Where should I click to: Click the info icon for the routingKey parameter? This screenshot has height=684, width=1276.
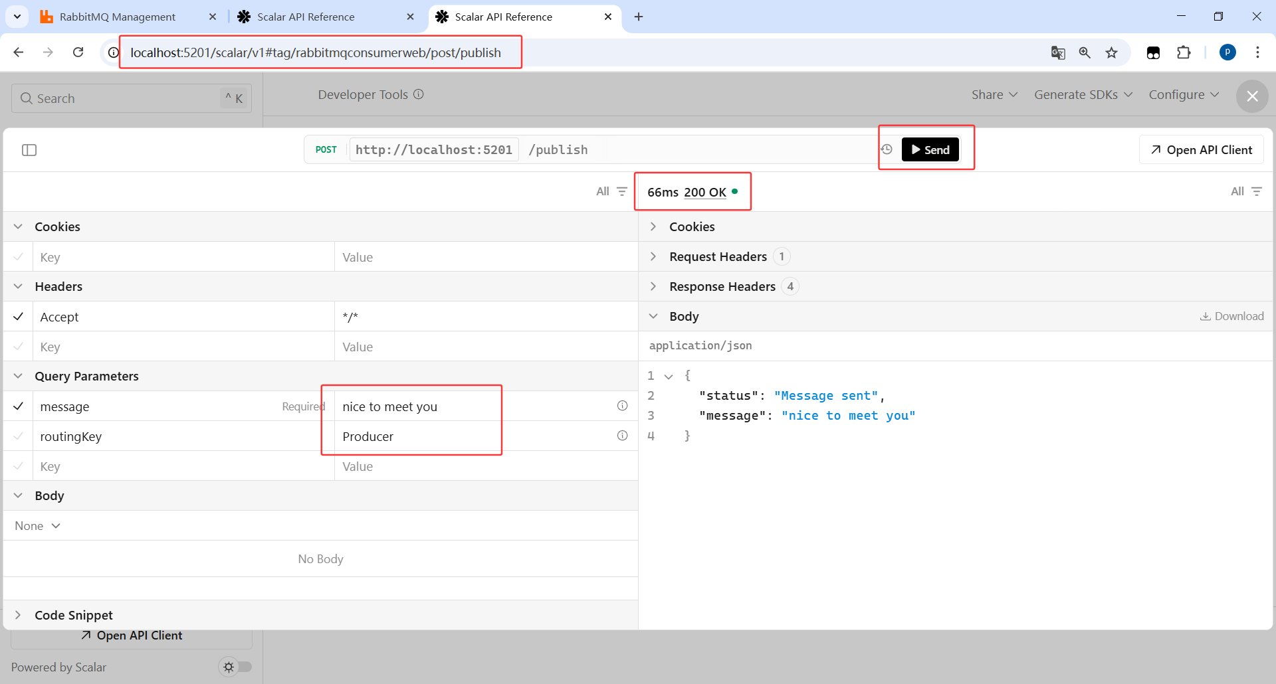point(622,436)
